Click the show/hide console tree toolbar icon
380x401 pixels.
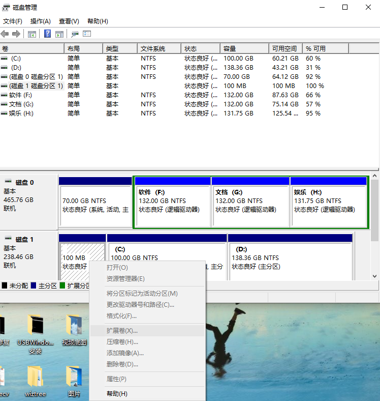click(32, 34)
